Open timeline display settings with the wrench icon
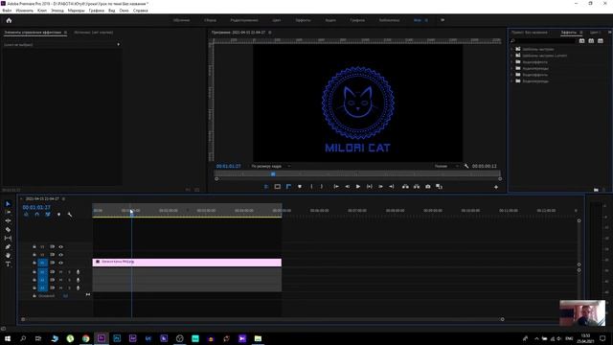The width and height of the screenshot is (613, 345). point(70,215)
